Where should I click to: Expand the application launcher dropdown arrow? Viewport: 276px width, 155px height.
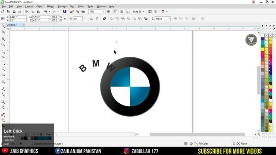tap(167, 12)
